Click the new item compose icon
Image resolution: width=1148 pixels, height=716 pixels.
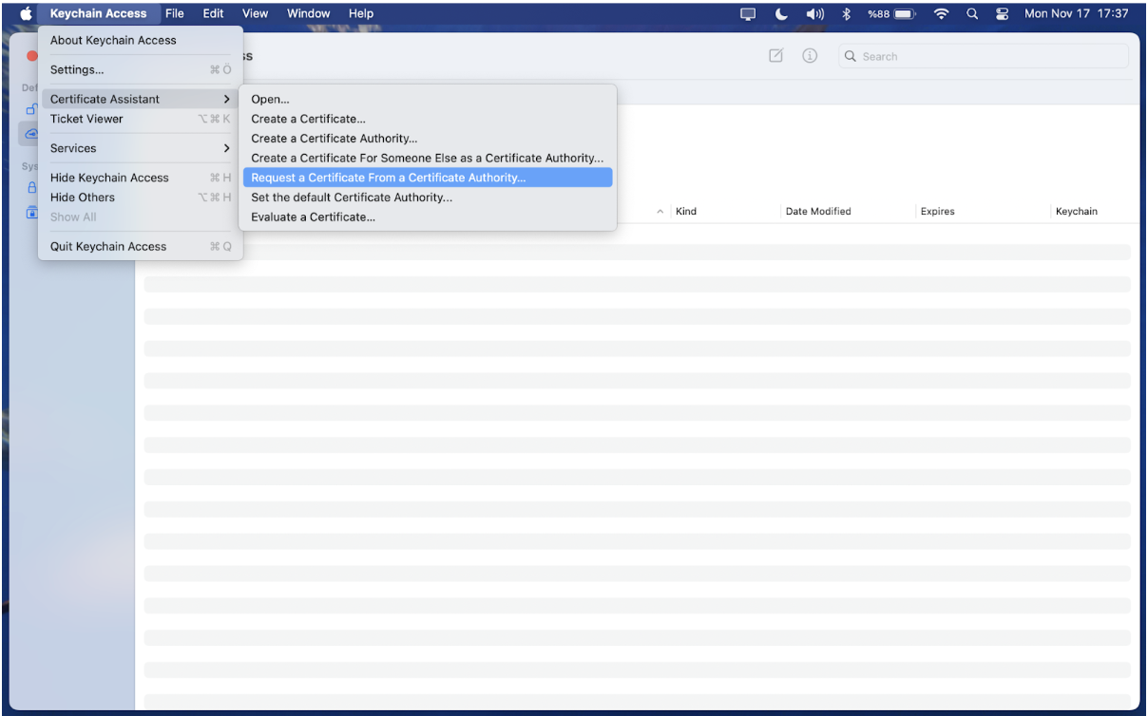[x=775, y=56]
